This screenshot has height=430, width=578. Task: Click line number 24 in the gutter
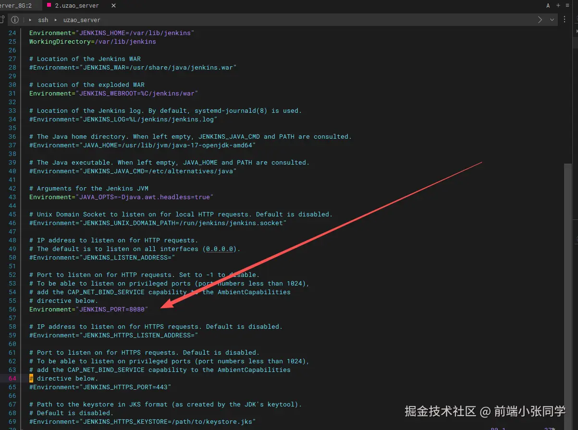12,33
